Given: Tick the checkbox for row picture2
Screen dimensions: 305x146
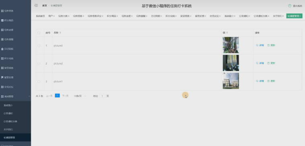Looking at the screenshot, I should click(39, 64).
